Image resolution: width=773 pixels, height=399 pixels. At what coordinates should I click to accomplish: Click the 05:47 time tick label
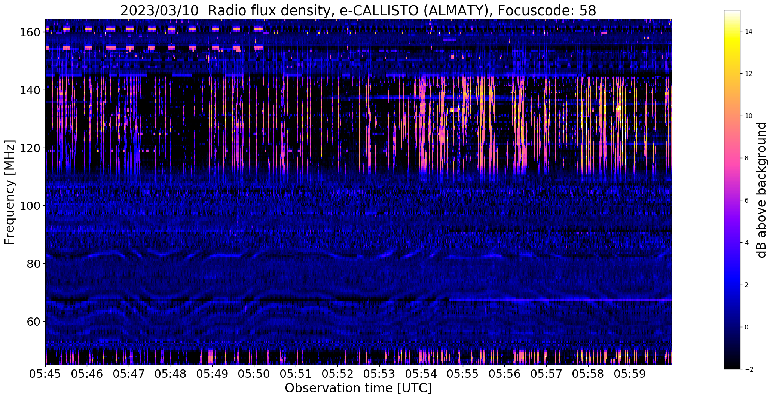[x=129, y=374]
